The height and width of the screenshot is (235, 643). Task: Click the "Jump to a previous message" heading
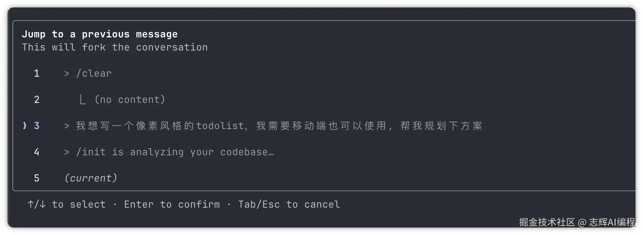point(100,34)
